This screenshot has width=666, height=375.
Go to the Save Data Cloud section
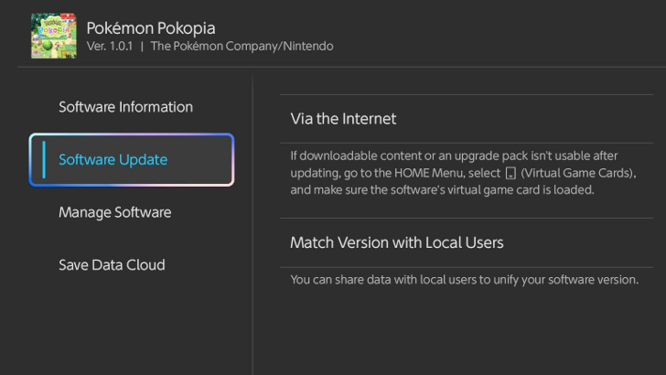112,265
